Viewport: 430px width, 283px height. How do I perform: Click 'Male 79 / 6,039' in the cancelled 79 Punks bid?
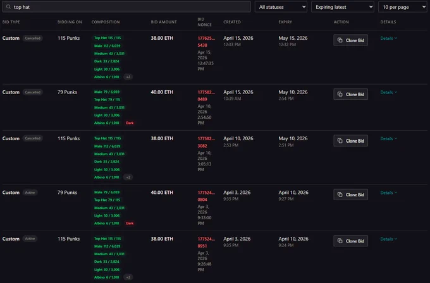107,92
